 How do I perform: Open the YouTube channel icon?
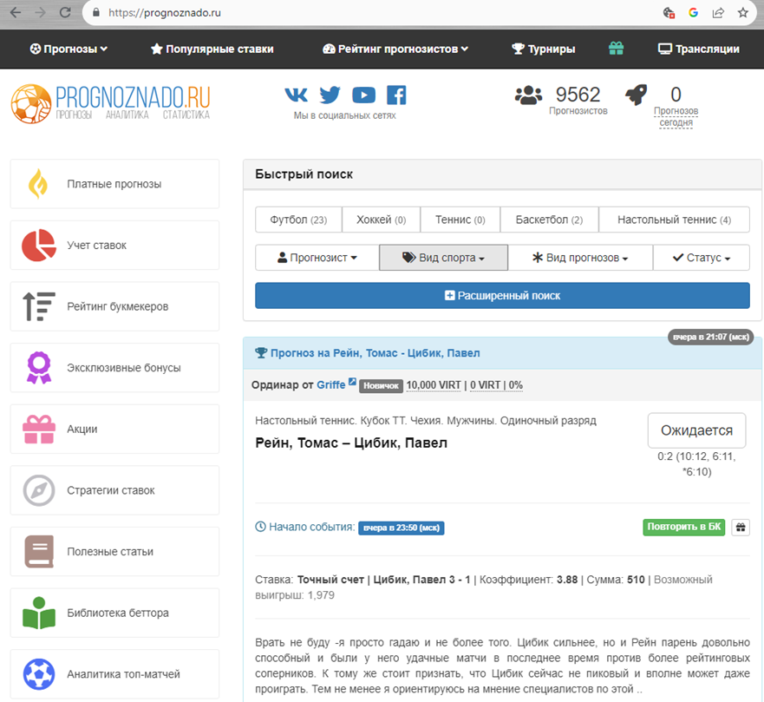pos(363,95)
